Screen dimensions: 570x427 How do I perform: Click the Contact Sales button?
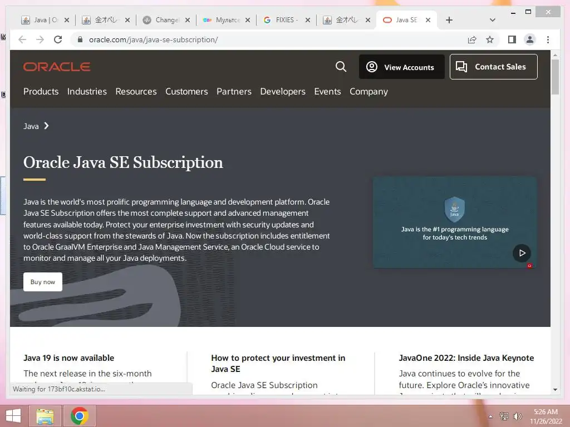493,67
